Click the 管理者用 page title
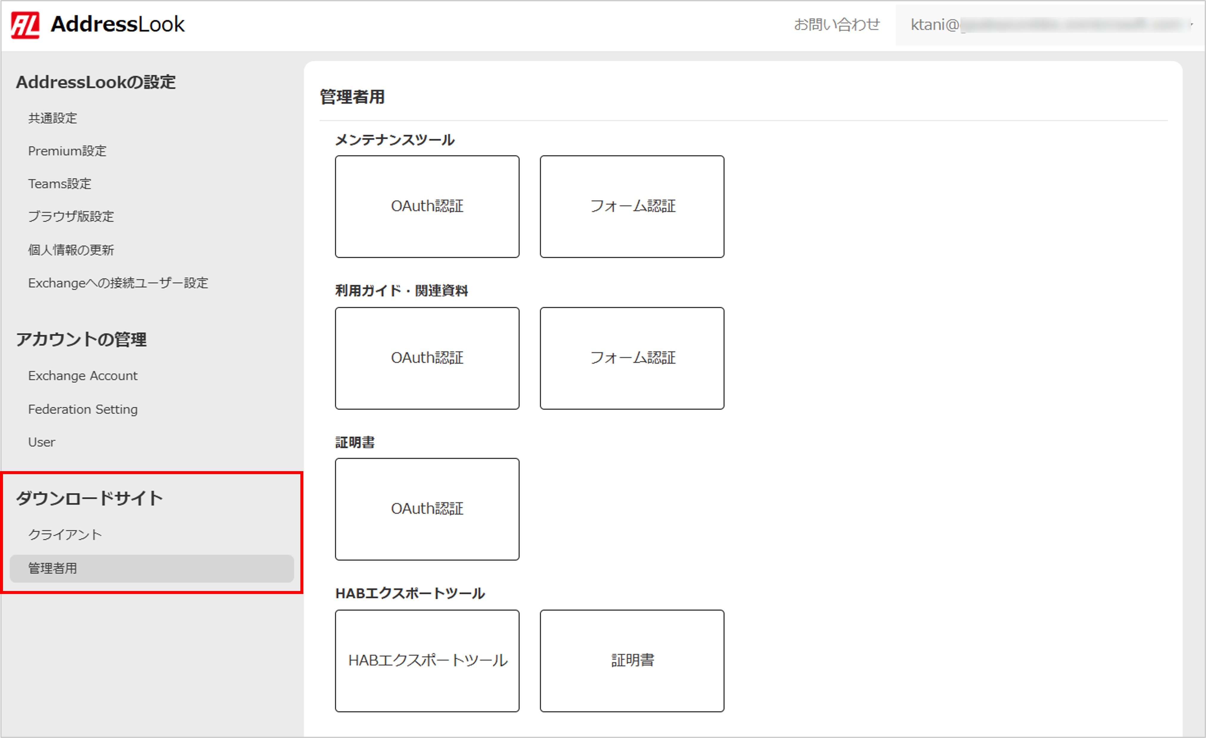The image size is (1206, 738). 352,97
